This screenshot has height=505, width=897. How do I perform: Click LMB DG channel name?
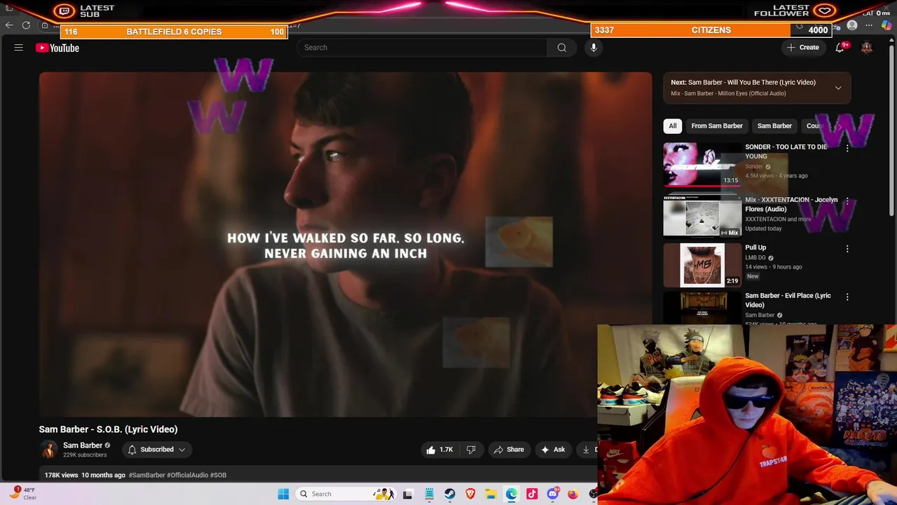(x=755, y=257)
